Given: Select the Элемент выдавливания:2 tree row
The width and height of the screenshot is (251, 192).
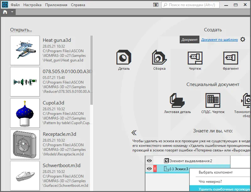Looking at the screenshot, I should click(x=188, y=161).
